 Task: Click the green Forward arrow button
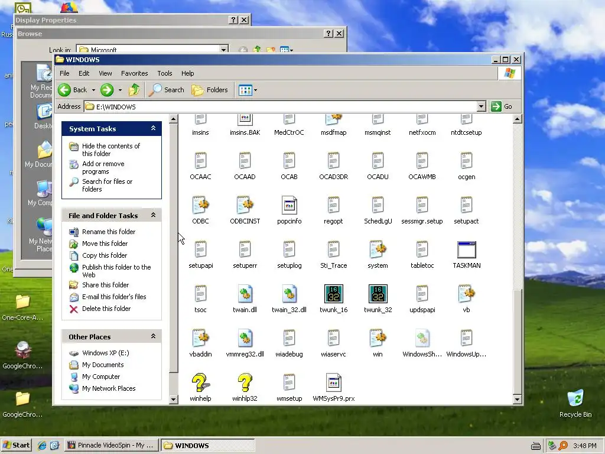tap(107, 90)
